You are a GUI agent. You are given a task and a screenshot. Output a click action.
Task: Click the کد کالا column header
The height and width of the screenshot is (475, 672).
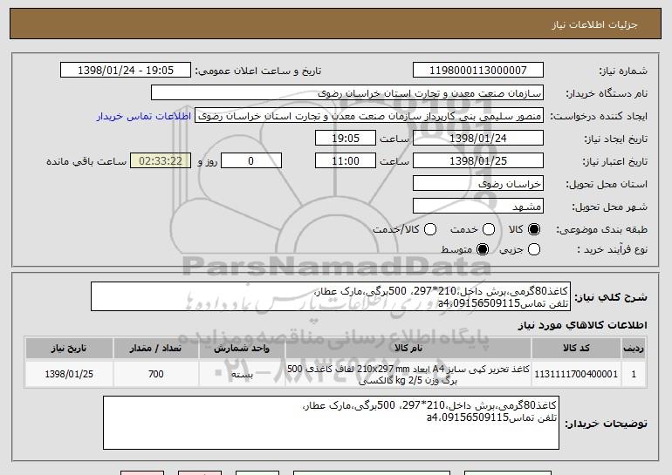[576, 348]
